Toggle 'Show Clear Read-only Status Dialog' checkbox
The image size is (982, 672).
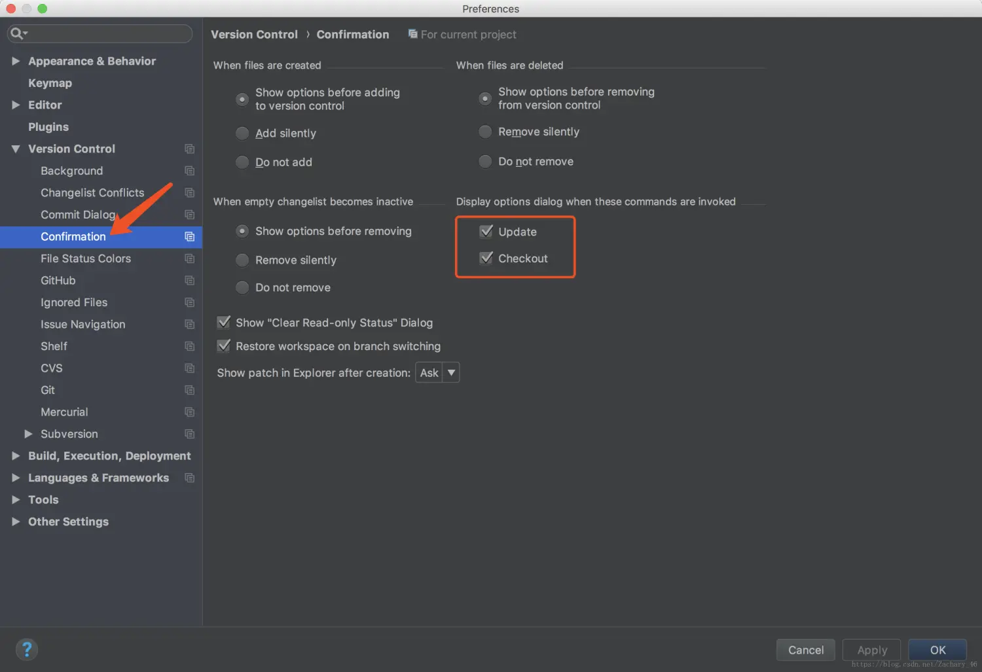pos(223,322)
